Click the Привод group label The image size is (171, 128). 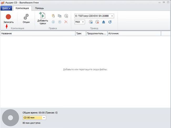click(94, 28)
